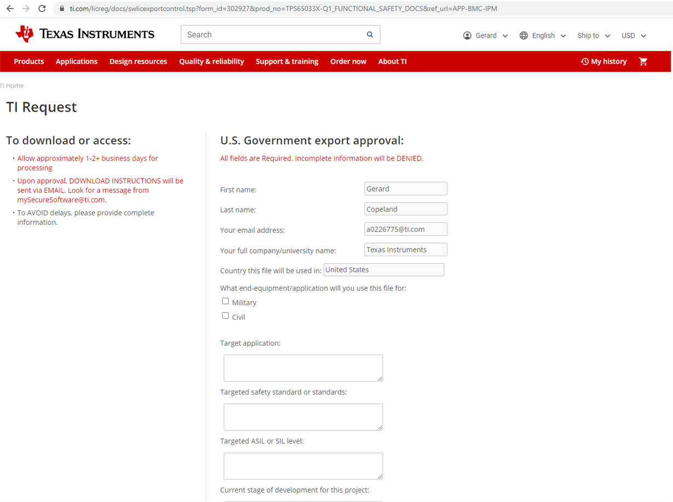The image size is (673, 502).
Task: Open the Products menu
Action: click(x=29, y=61)
